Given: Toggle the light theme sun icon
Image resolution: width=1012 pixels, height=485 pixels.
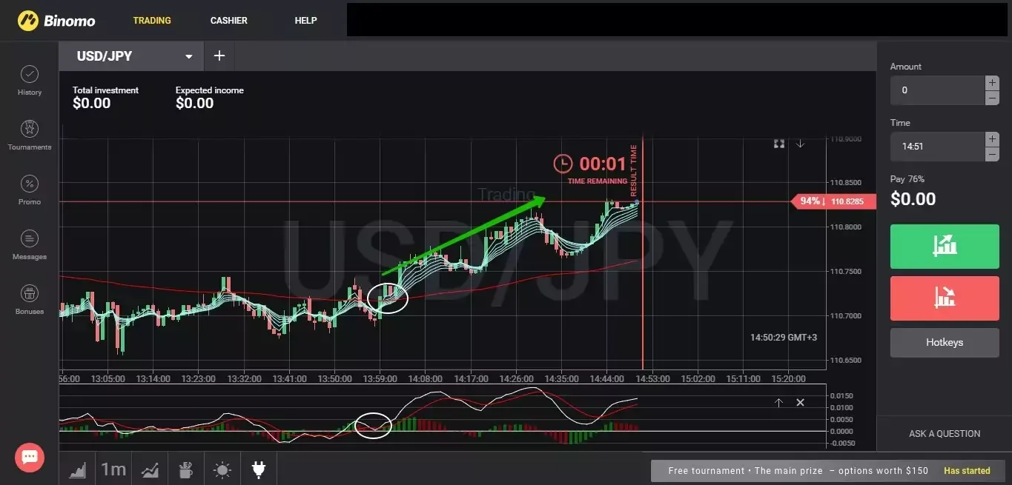Looking at the screenshot, I should 222,469.
